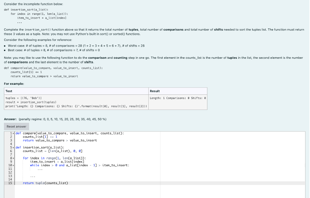
Task: Collapse the compare function fold arrow on line 1
Action: (x=13, y=133)
